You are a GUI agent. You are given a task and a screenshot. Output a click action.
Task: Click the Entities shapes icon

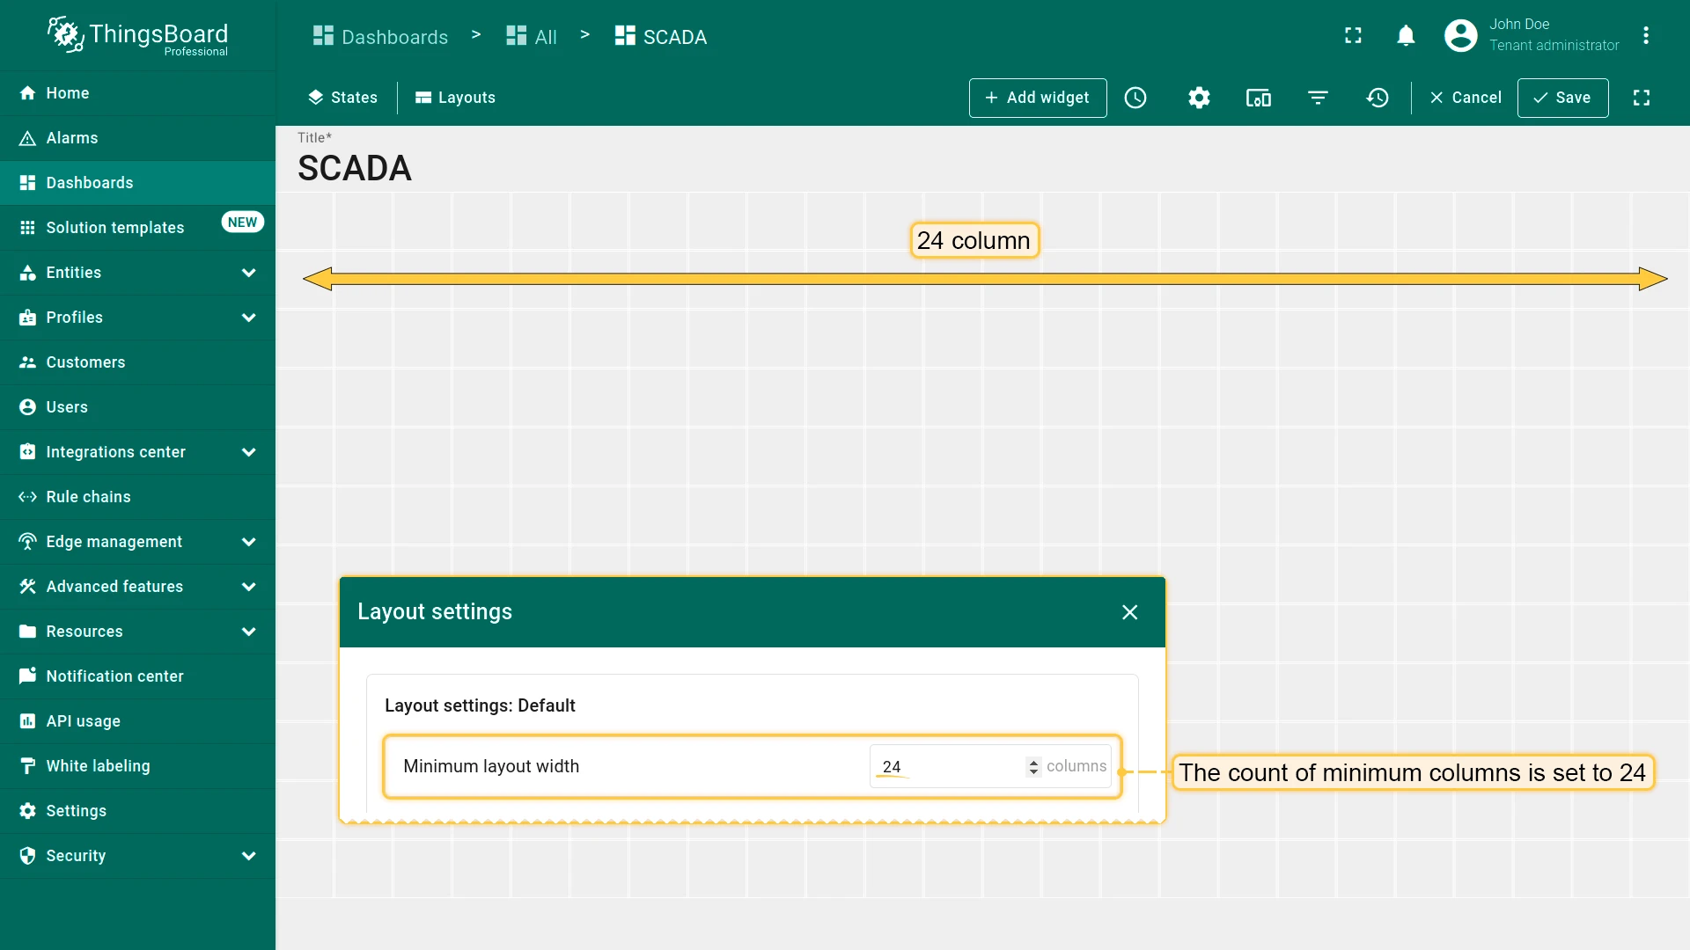pos(27,273)
